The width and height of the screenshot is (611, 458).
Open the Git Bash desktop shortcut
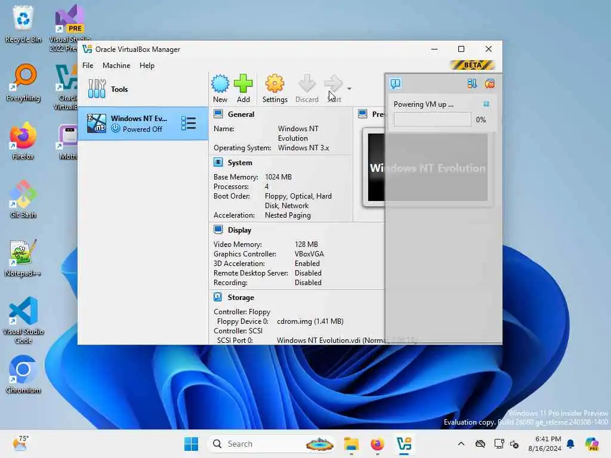coord(23,199)
